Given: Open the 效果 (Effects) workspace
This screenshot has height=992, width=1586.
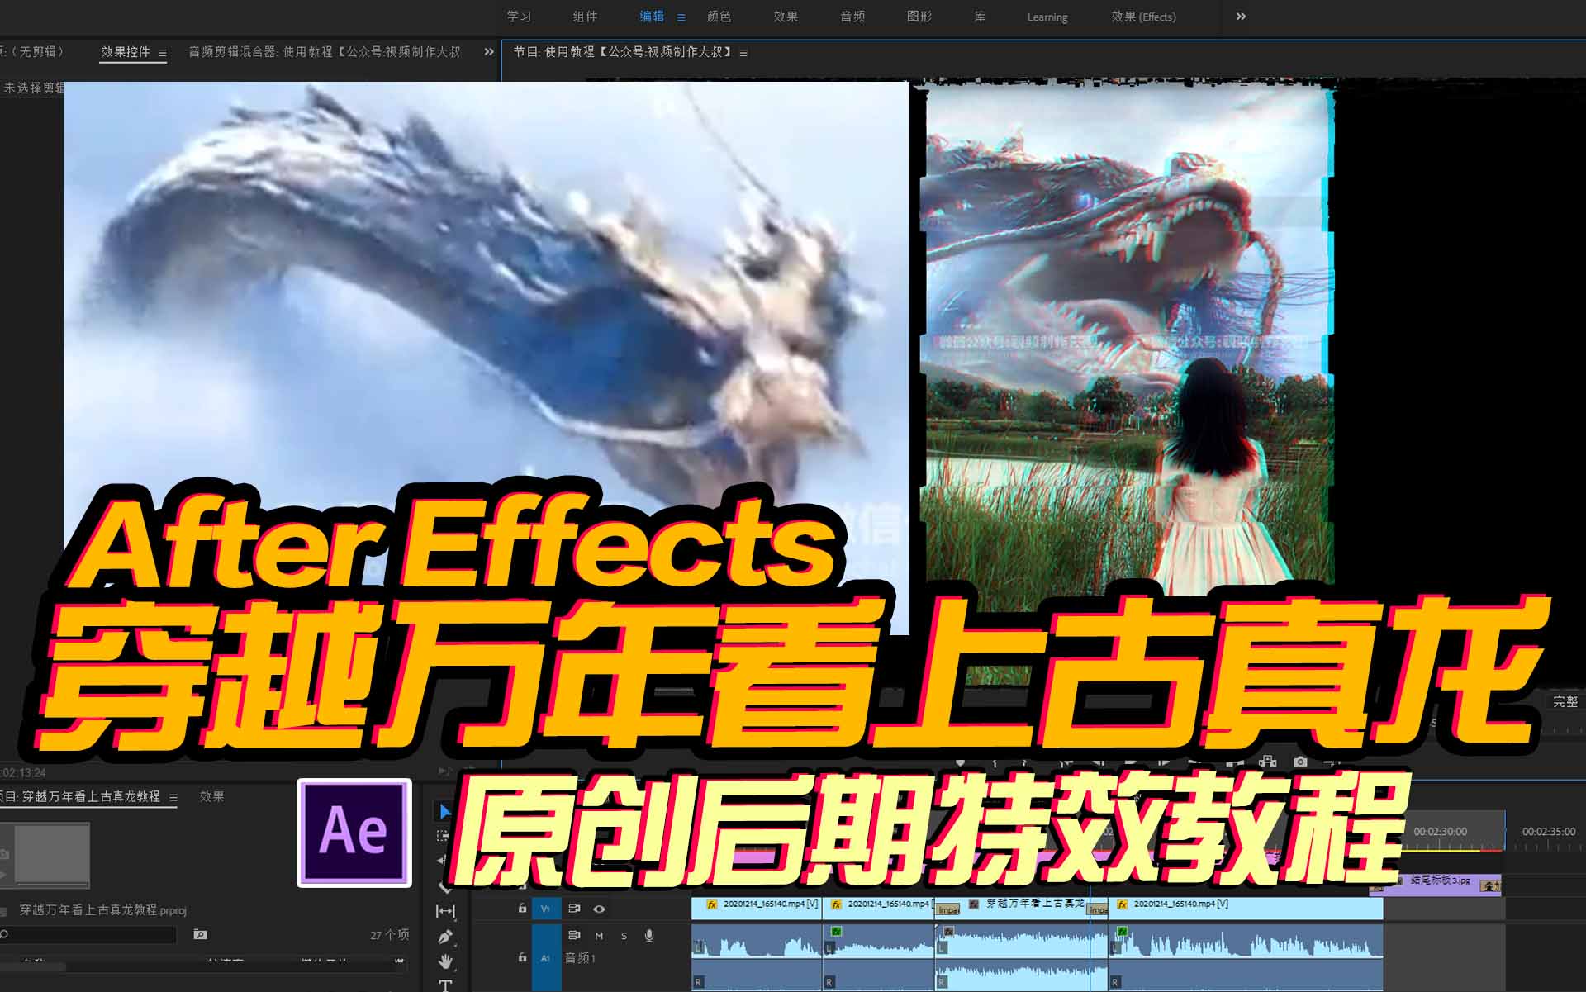Looking at the screenshot, I should point(1143,17).
